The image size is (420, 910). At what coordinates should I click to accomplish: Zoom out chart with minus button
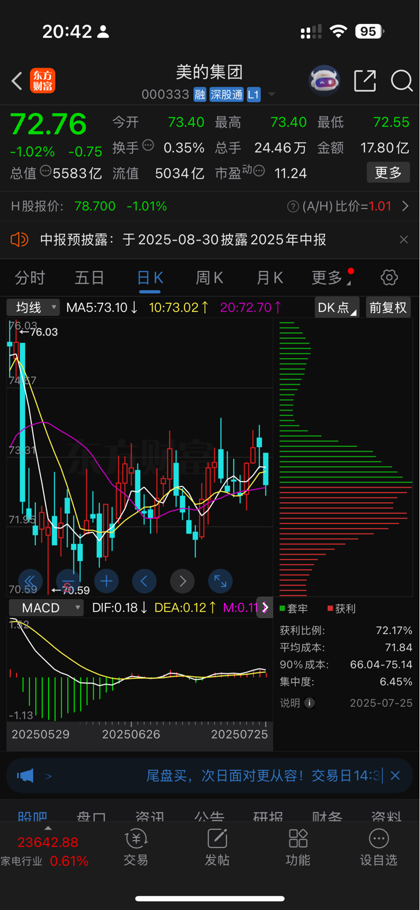pyautogui.click(x=68, y=581)
